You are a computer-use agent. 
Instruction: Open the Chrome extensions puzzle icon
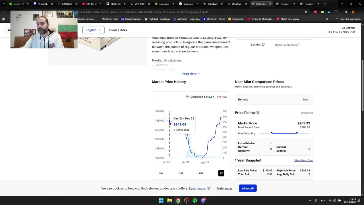pyautogui.click(x=336, y=12)
